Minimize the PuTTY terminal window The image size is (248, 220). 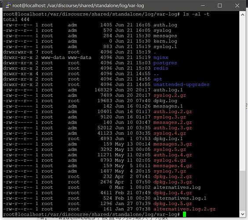203,6
